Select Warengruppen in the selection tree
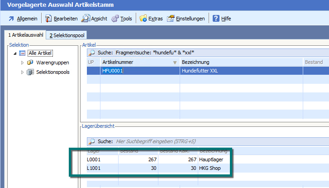This screenshot has width=329, height=188. (51, 63)
